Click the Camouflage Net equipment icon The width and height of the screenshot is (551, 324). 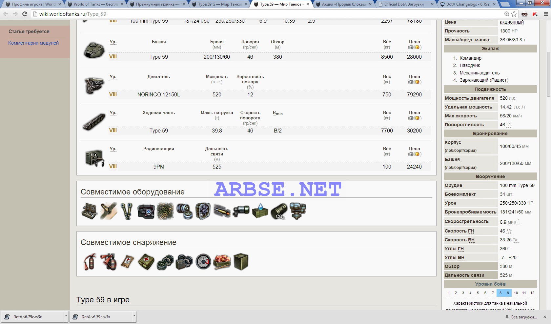[165, 211]
